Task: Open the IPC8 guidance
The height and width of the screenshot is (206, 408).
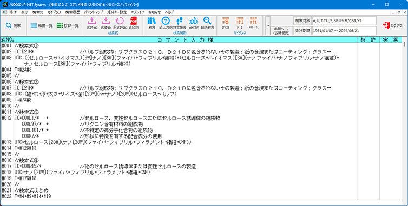Action: [226, 23]
